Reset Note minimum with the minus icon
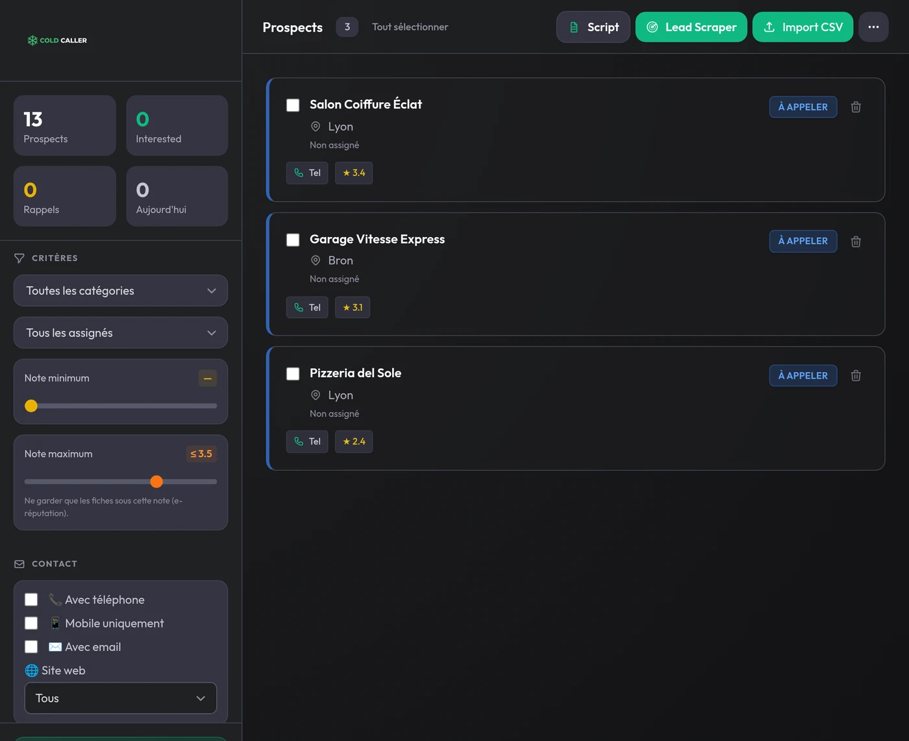 (x=208, y=378)
